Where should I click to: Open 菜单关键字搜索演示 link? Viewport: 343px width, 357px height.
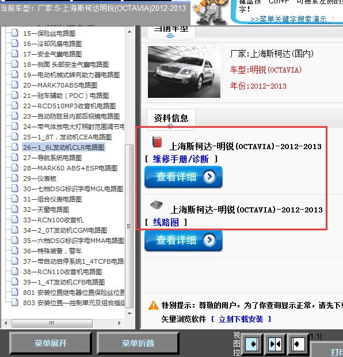(x=288, y=19)
